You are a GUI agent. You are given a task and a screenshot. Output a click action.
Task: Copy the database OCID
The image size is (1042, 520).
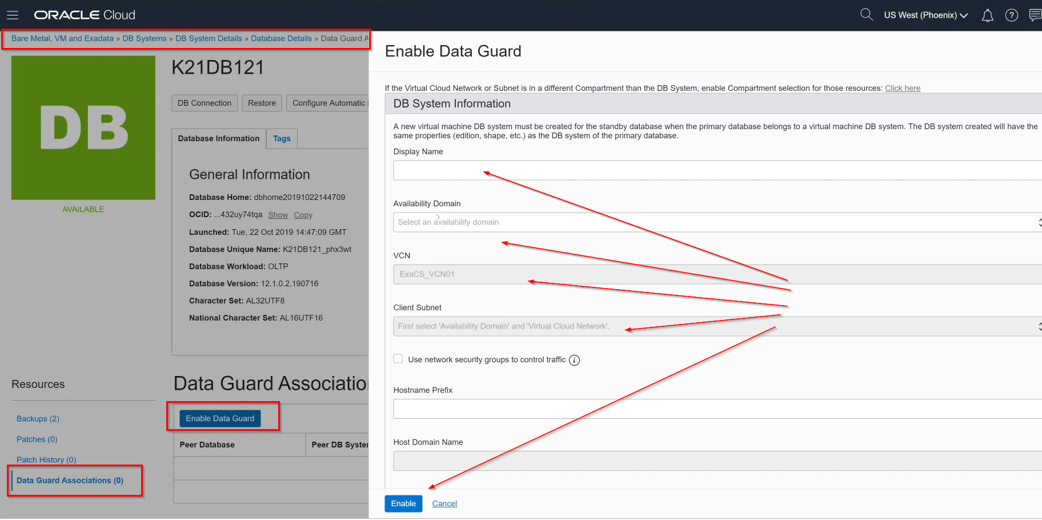pyautogui.click(x=303, y=215)
